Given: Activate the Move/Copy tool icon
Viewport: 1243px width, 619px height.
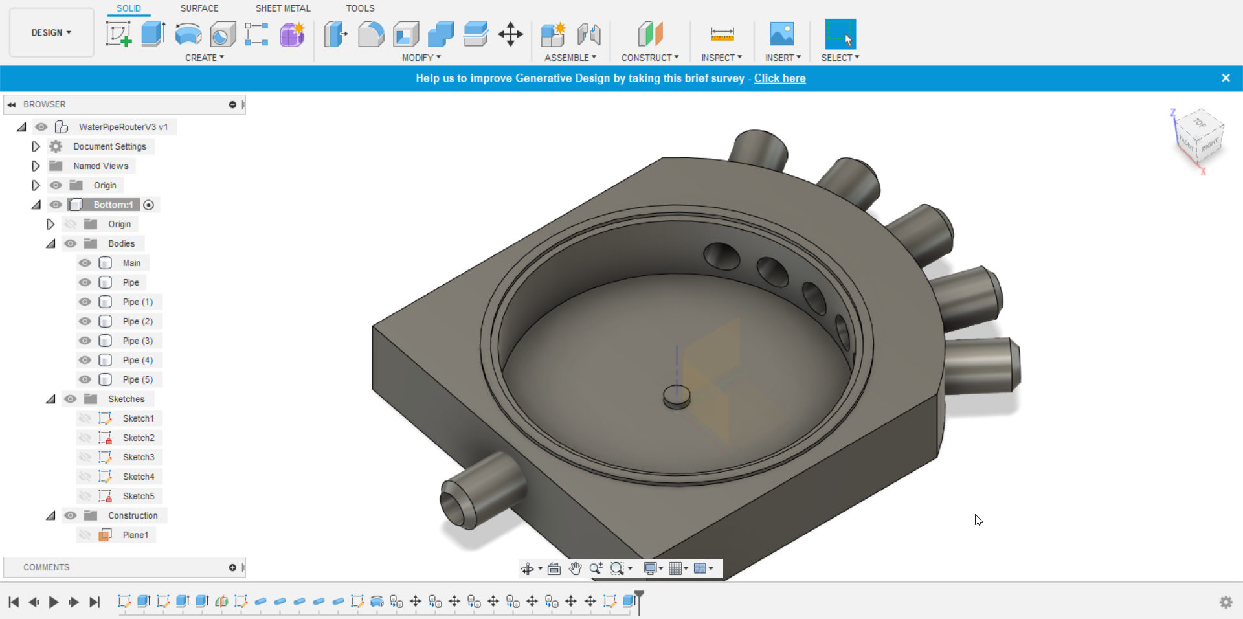Looking at the screenshot, I should pyautogui.click(x=511, y=34).
